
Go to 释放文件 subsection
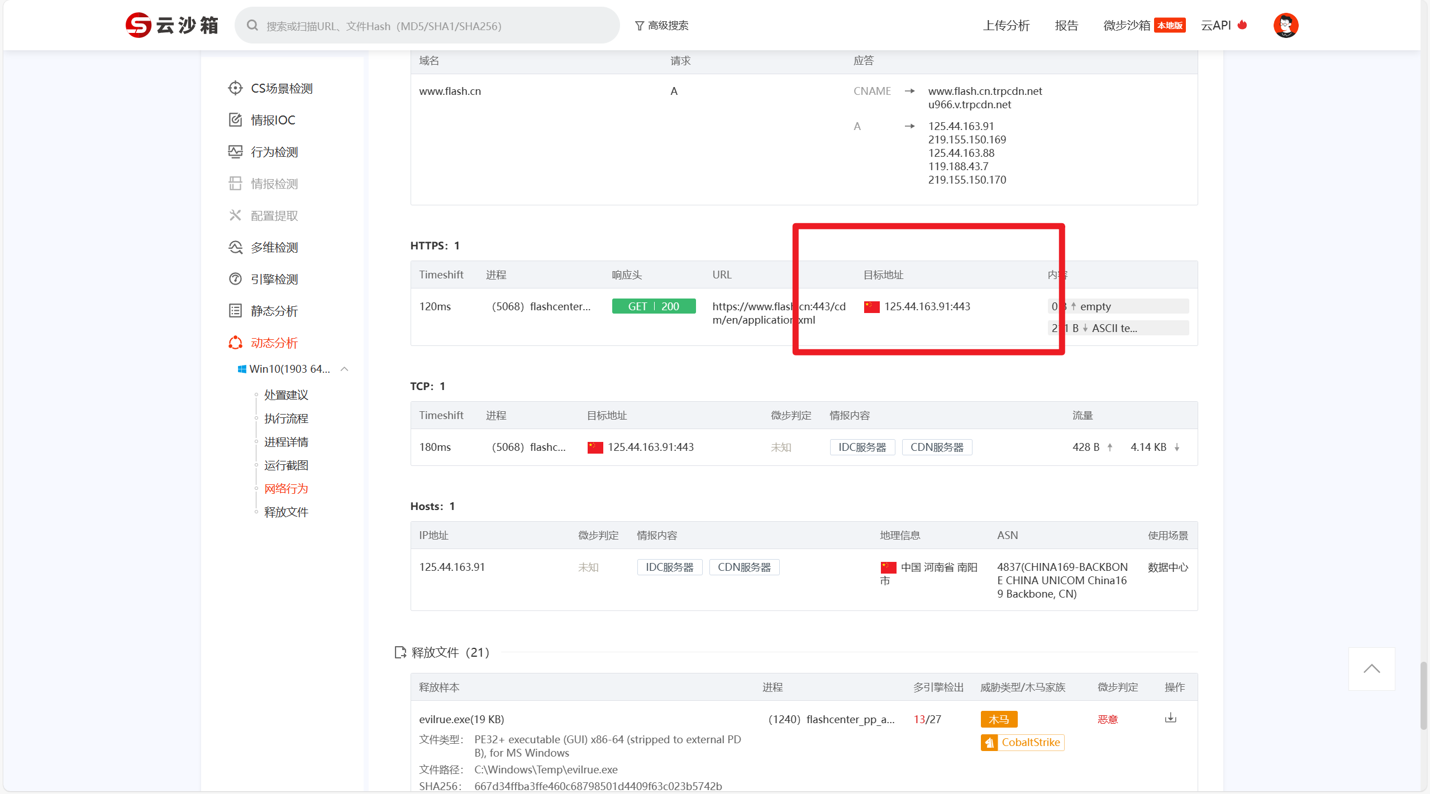286,512
